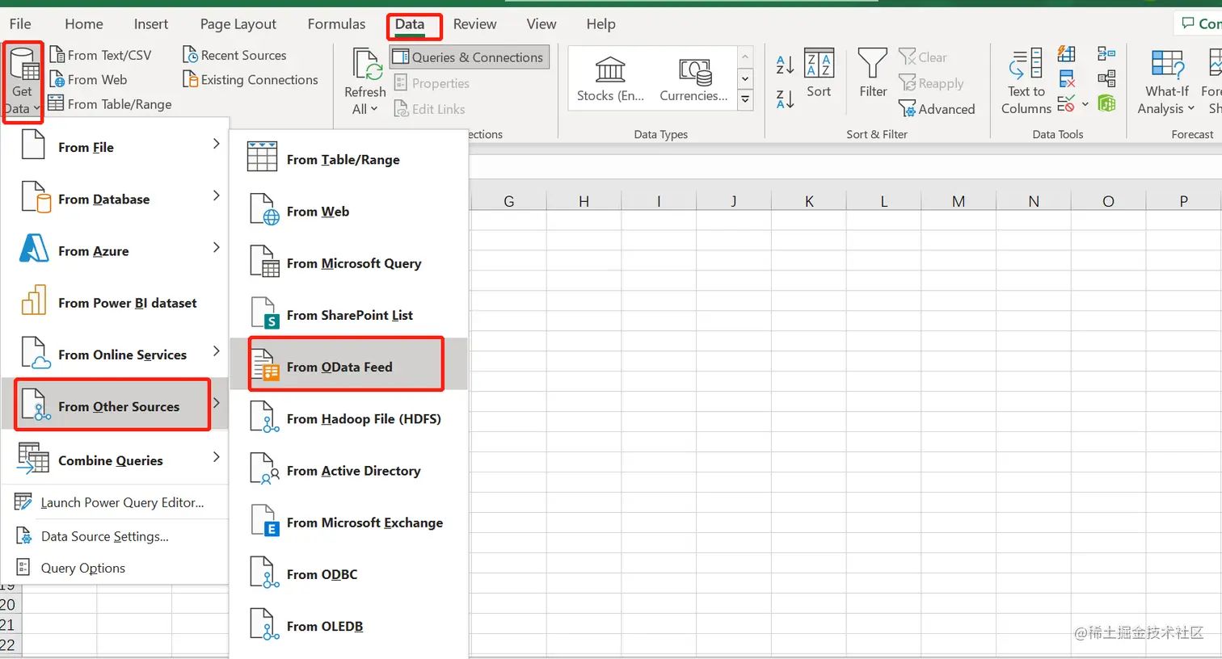
Task: Select From OLEDB
Action: pyautogui.click(x=349, y=626)
